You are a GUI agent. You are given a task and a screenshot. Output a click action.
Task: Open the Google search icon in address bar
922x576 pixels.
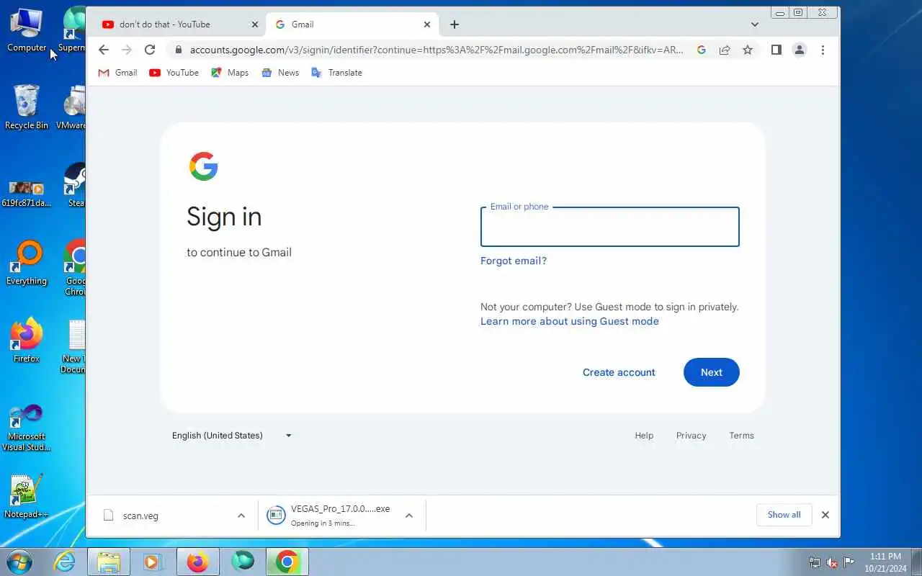point(702,50)
